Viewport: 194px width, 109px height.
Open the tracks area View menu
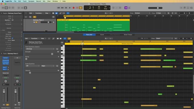pyautogui.click(x=47, y=13)
